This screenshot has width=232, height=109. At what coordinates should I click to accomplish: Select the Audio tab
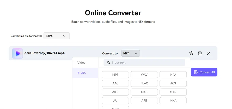85,73
